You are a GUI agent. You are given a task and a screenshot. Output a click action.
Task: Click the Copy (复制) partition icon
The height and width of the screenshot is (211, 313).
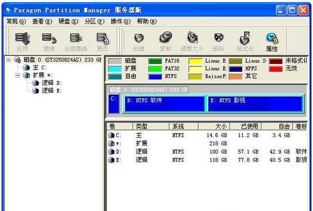click(x=165, y=37)
